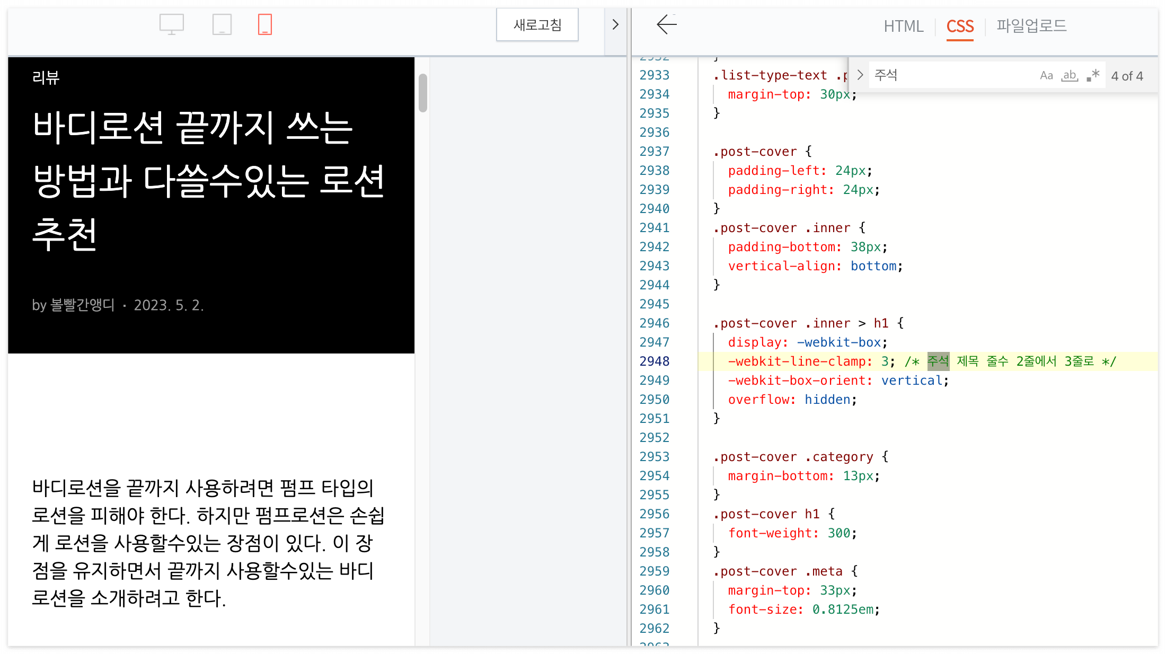This screenshot has height=654, width=1166.
Task: Toggle match whole word (ab) in search
Action: pos(1070,76)
